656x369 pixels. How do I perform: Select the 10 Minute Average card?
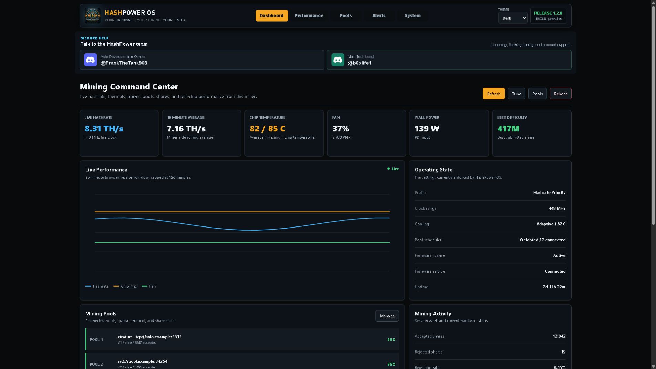pos(201,133)
